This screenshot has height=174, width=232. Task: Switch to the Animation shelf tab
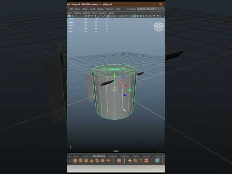tap(147, 156)
